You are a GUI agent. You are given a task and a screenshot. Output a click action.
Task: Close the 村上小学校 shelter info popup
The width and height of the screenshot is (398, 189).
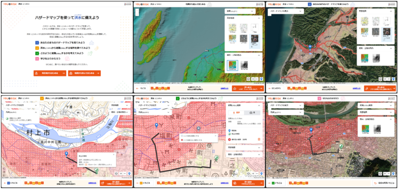[x=113, y=154]
